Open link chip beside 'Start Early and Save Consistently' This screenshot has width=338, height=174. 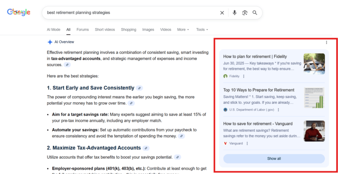click(140, 88)
